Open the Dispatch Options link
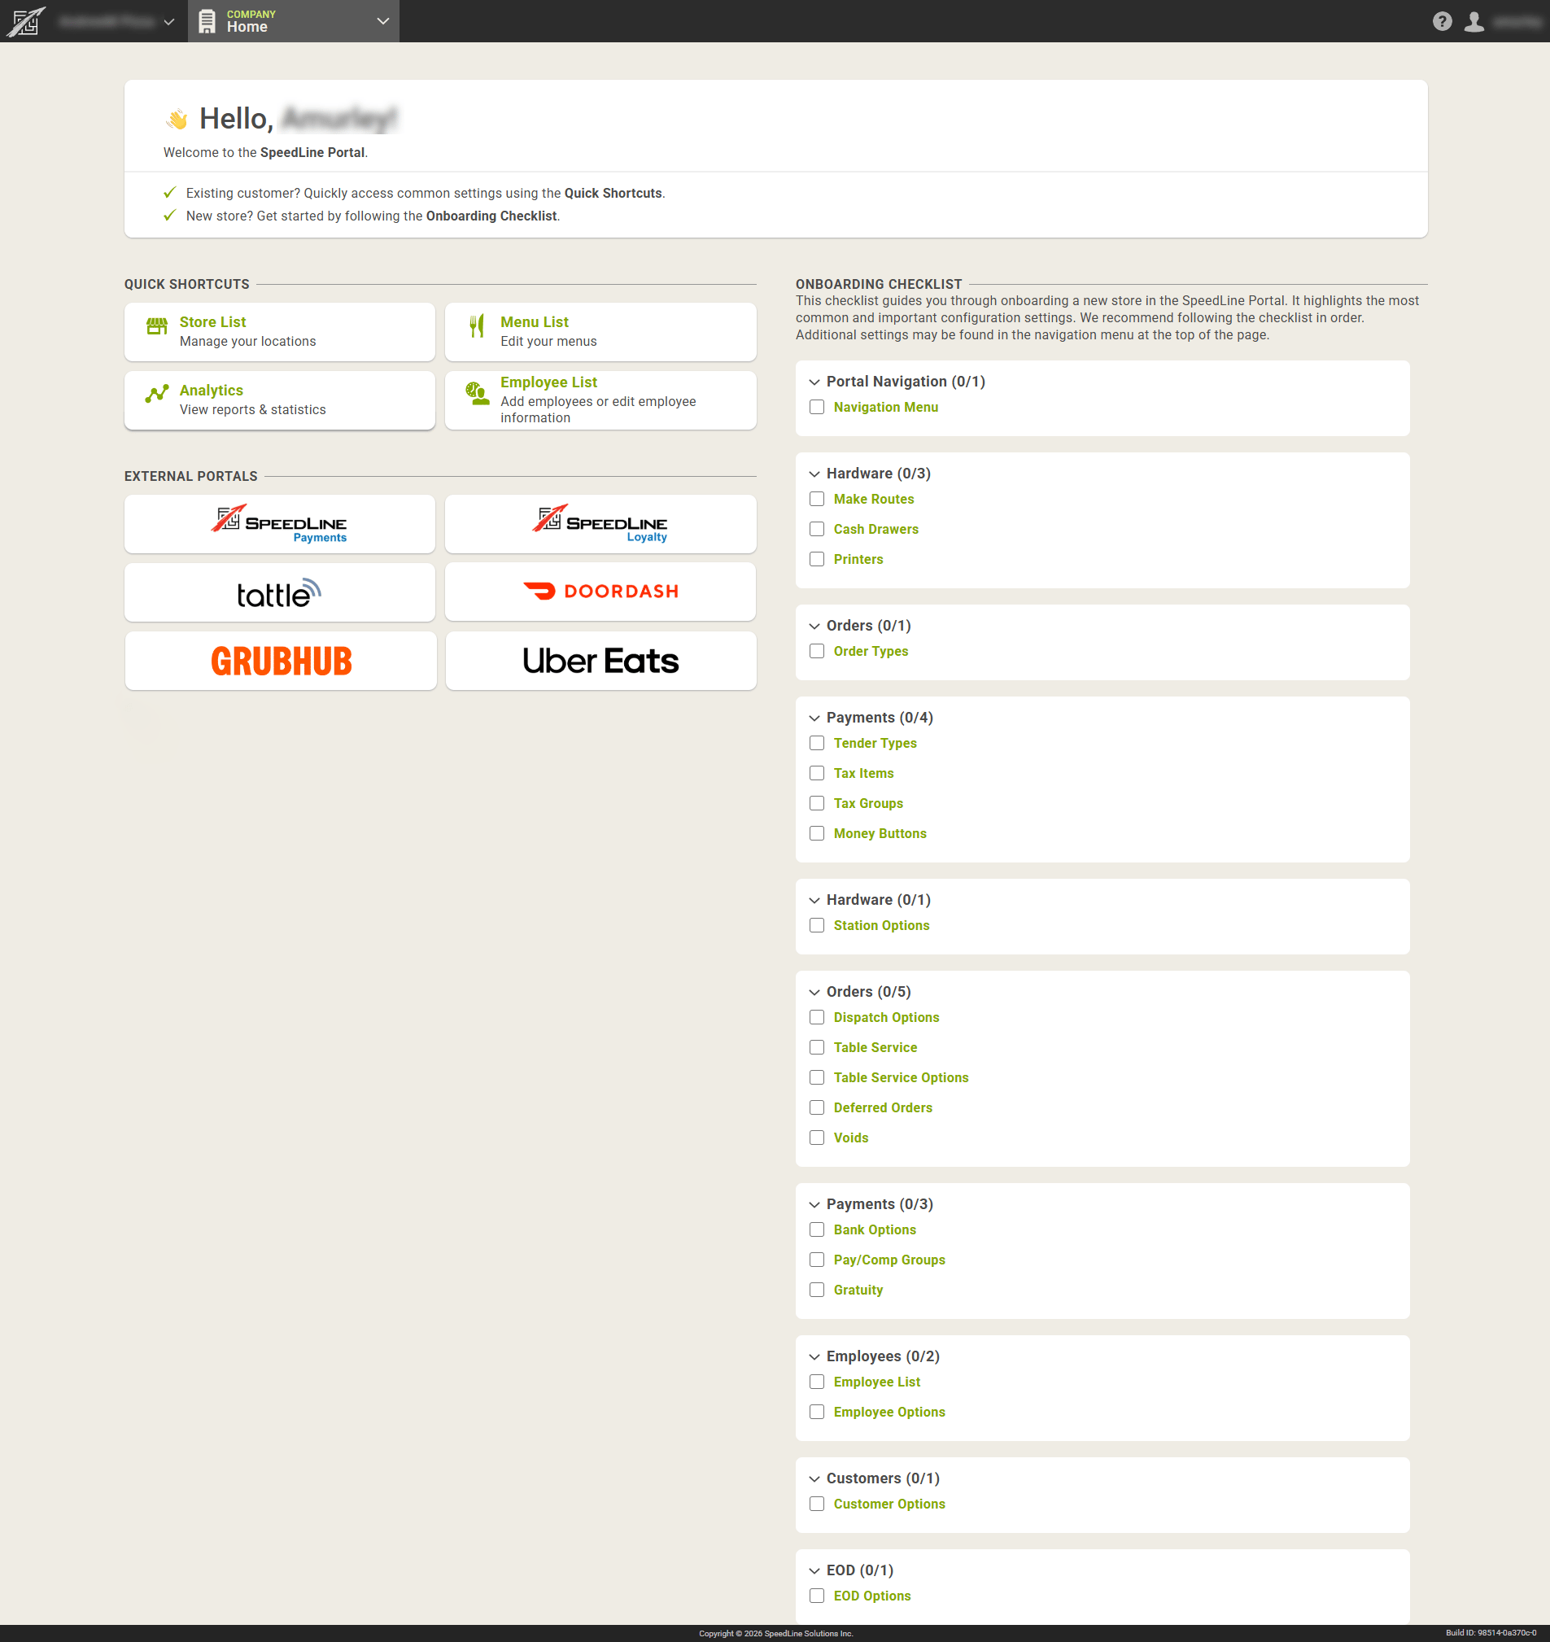 (886, 1017)
